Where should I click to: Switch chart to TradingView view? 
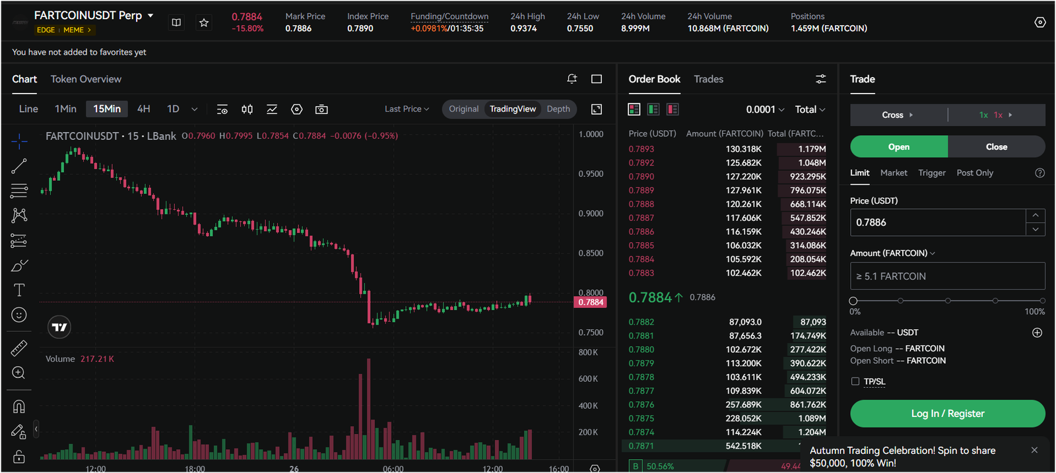[x=513, y=109]
